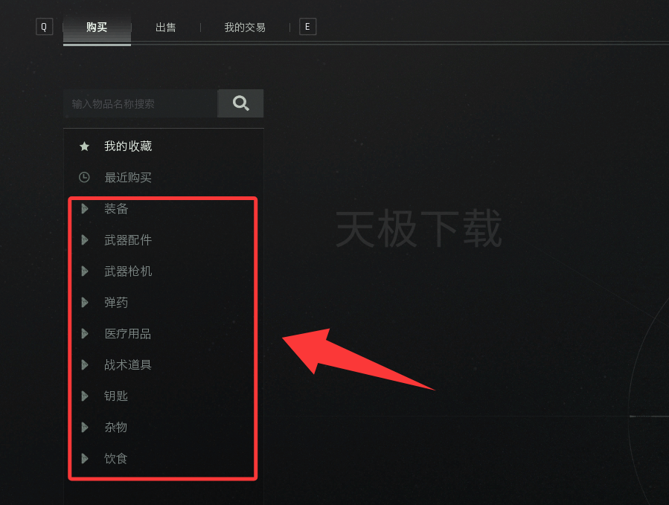Image resolution: width=669 pixels, height=505 pixels.
Task: Select the 钥匙 category label
Action: 116,396
